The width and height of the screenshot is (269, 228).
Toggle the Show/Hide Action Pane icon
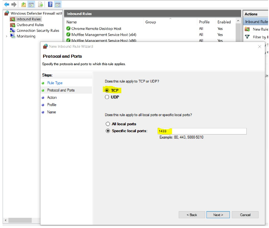(x=58, y=5)
